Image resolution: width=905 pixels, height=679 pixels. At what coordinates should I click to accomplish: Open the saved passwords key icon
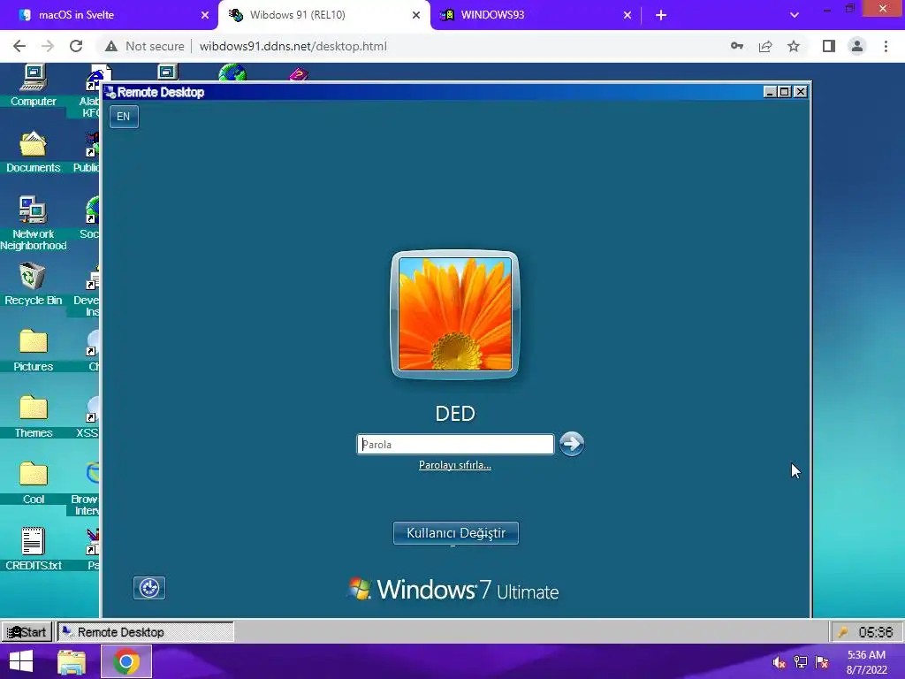tap(737, 46)
